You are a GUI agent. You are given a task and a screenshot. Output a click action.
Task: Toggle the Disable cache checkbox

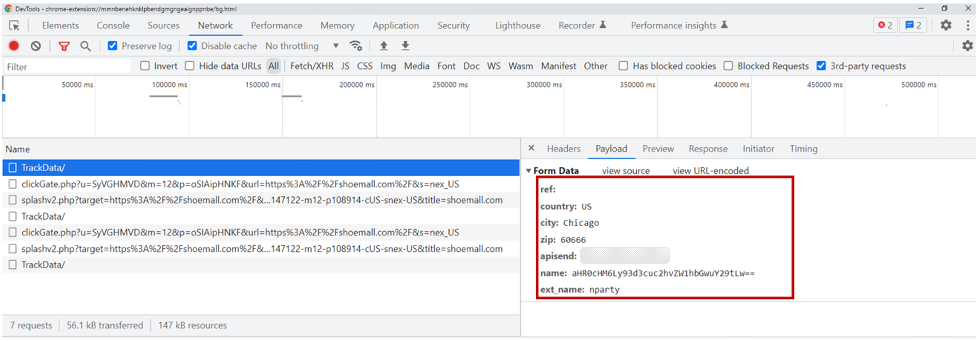pos(192,46)
